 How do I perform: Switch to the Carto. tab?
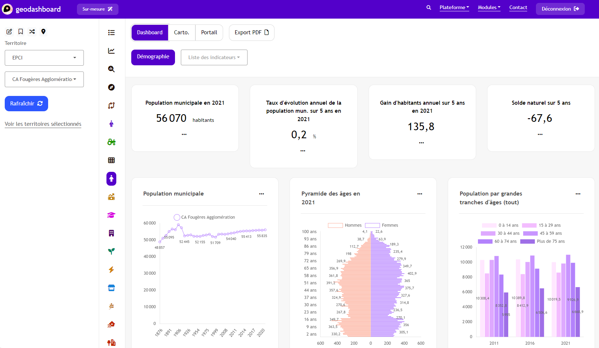(x=182, y=32)
